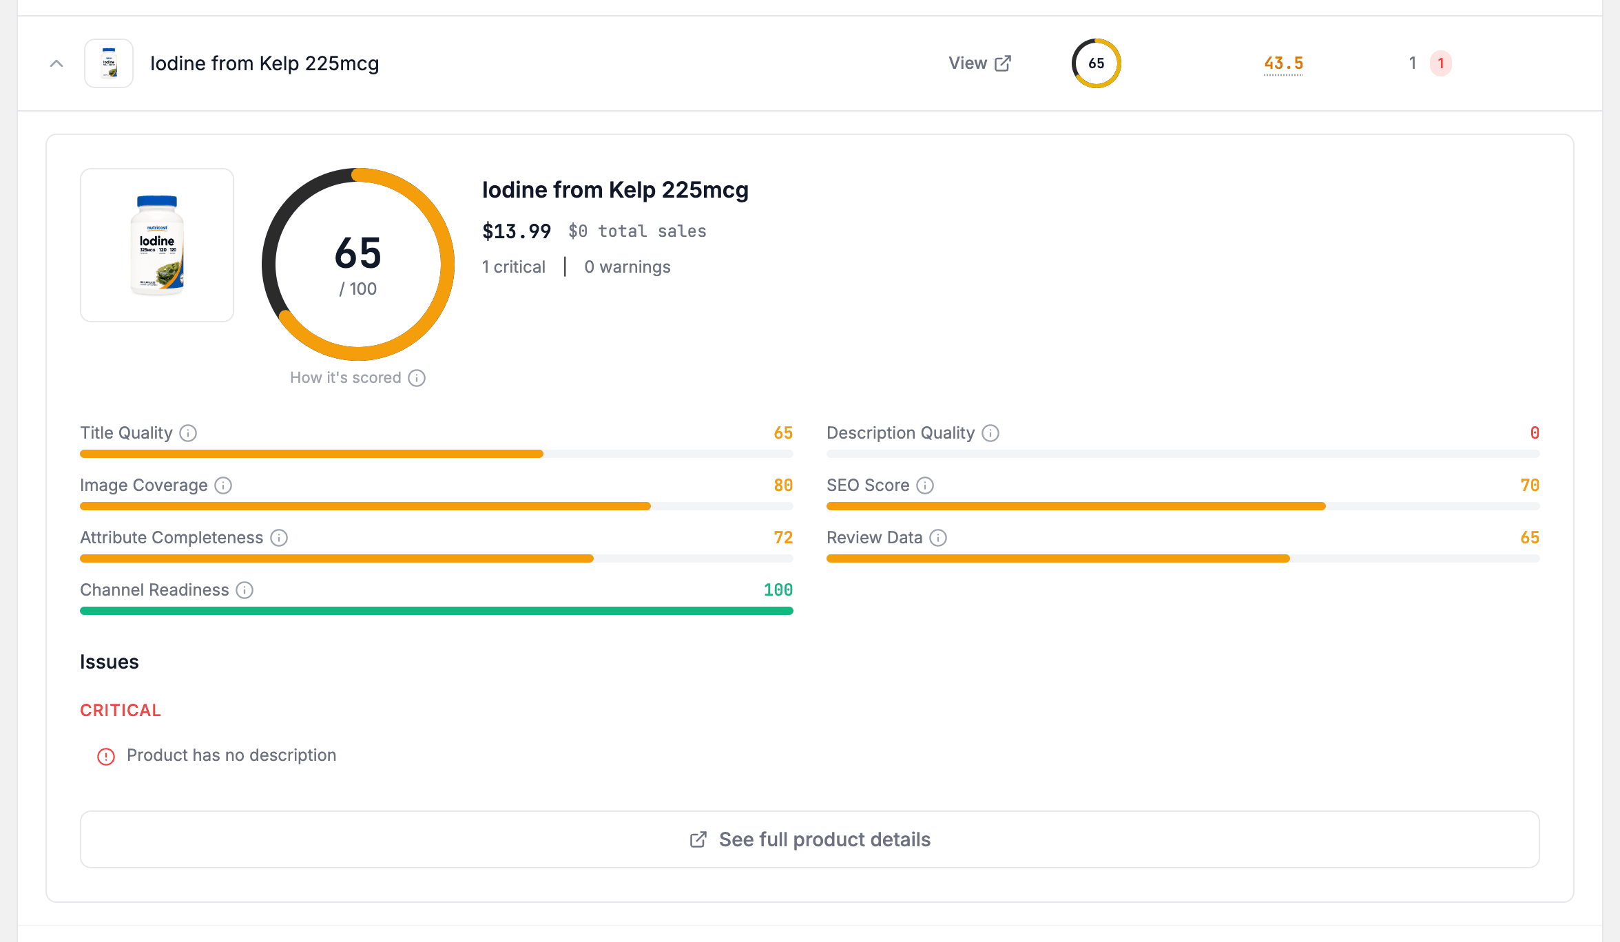Click the SEO Score info icon

point(925,485)
